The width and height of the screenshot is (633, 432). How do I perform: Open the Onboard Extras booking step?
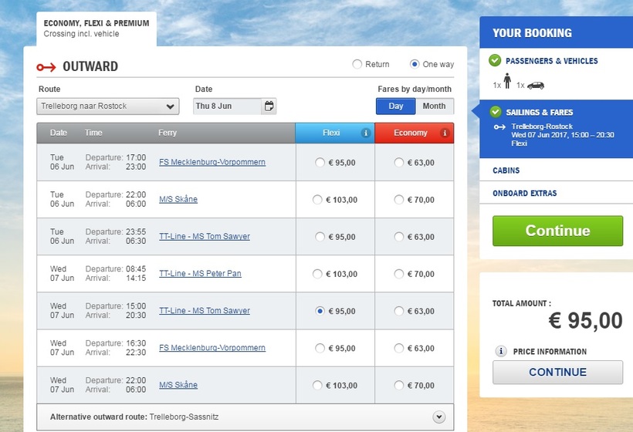click(x=524, y=193)
